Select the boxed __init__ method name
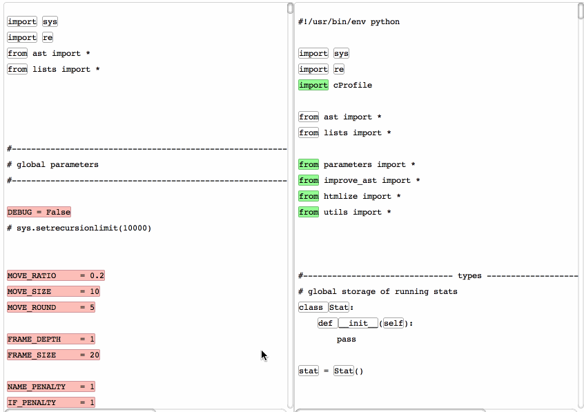584x412 pixels. click(358, 324)
